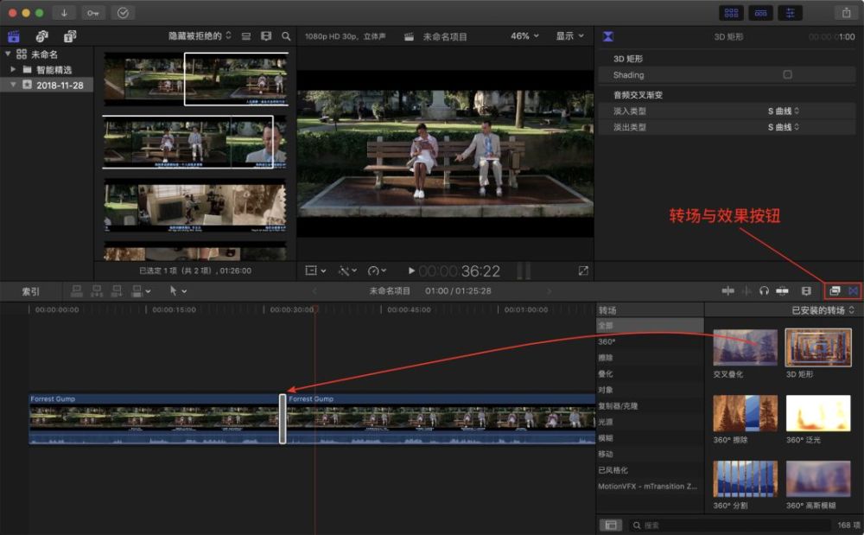Open the browser search magnifier

point(286,36)
